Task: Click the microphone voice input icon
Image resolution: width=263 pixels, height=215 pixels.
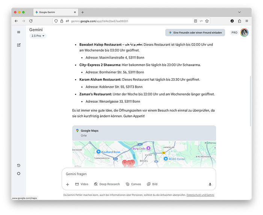Action: point(210,184)
